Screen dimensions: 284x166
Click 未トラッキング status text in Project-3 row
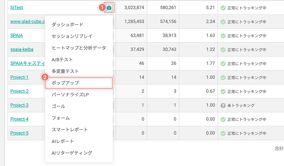click(x=241, y=105)
